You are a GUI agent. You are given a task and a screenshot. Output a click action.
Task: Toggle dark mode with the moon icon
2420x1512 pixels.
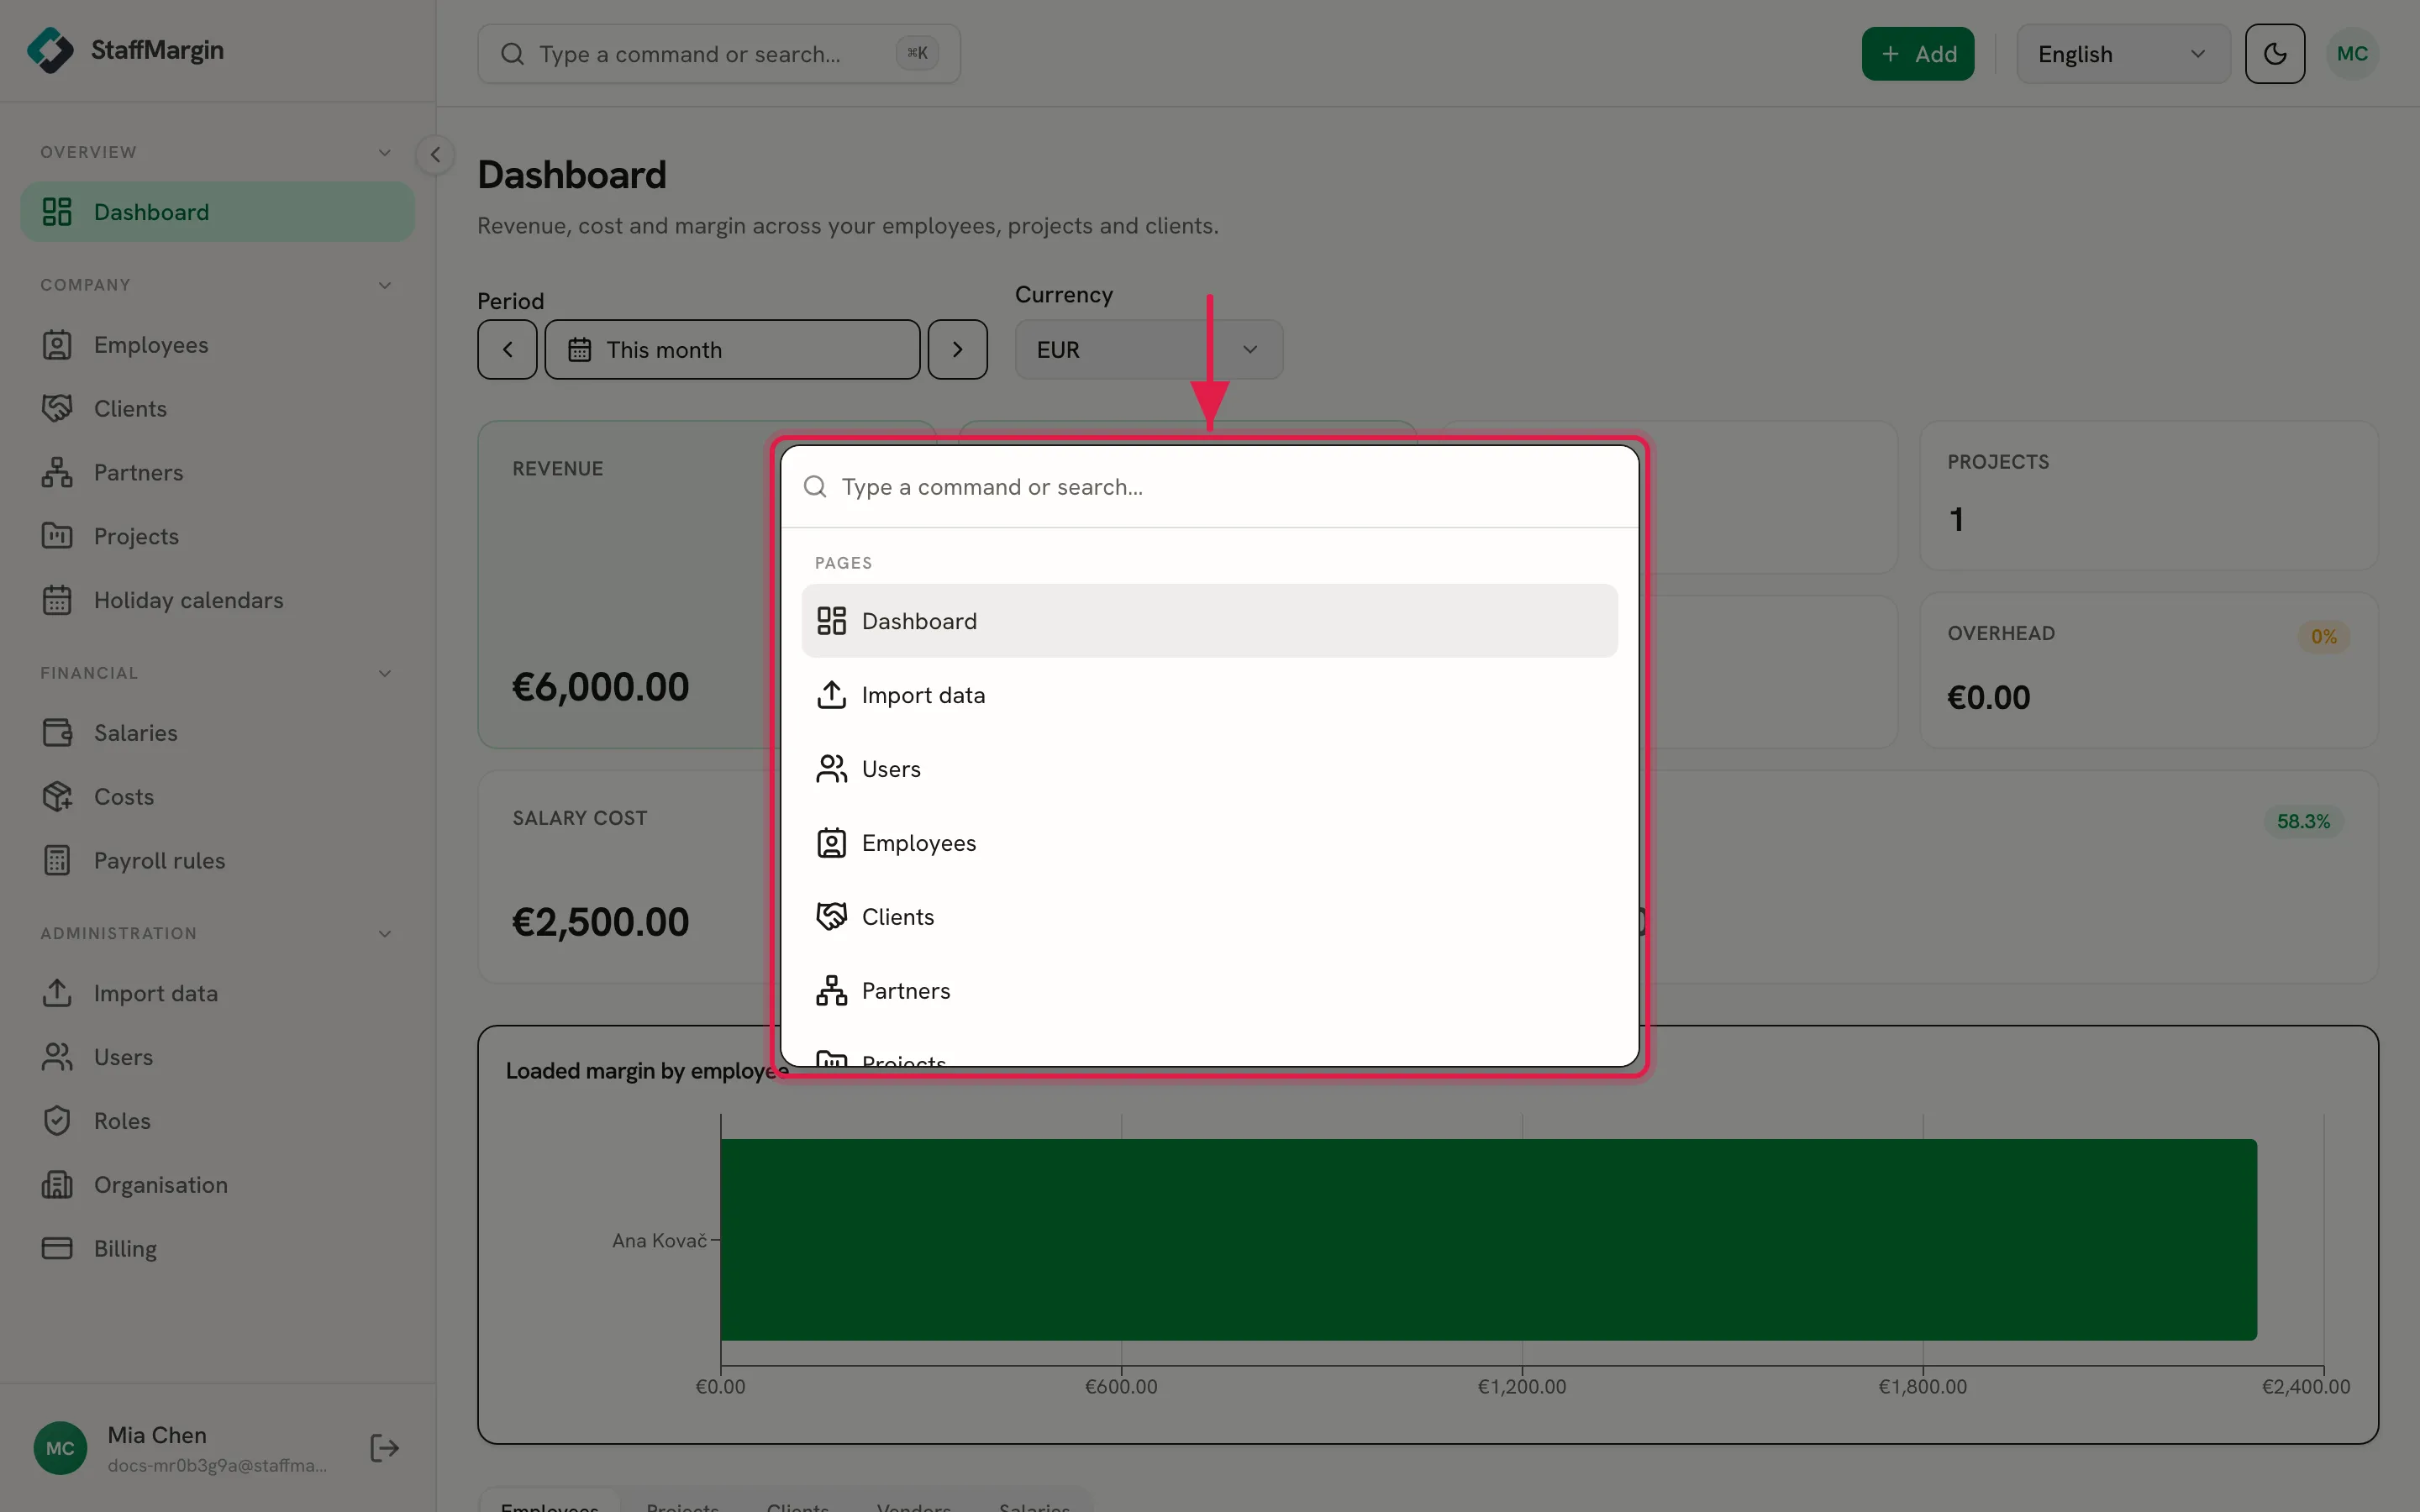[x=2275, y=54]
